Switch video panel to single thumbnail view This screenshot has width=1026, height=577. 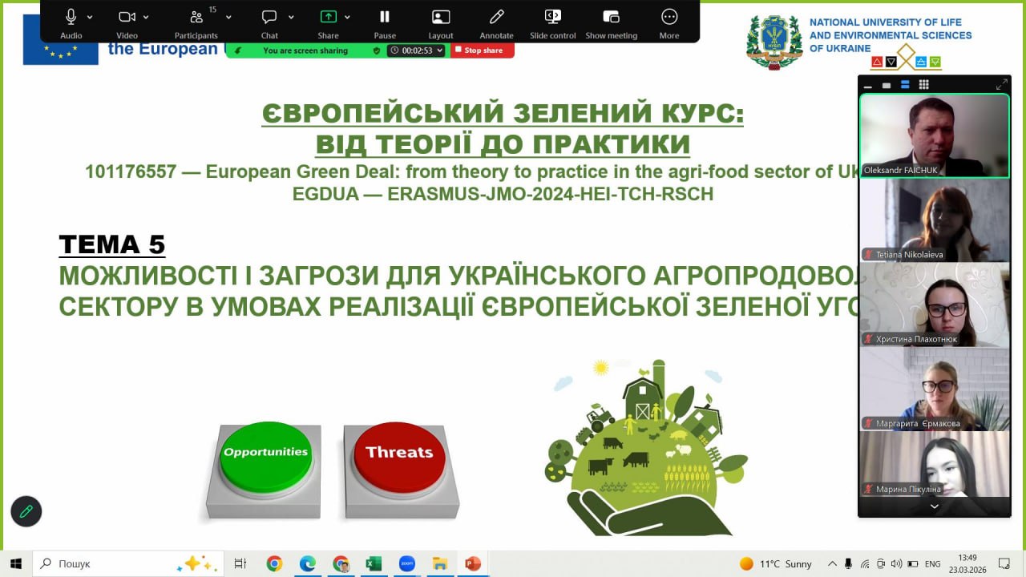pyautogui.click(x=887, y=85)
